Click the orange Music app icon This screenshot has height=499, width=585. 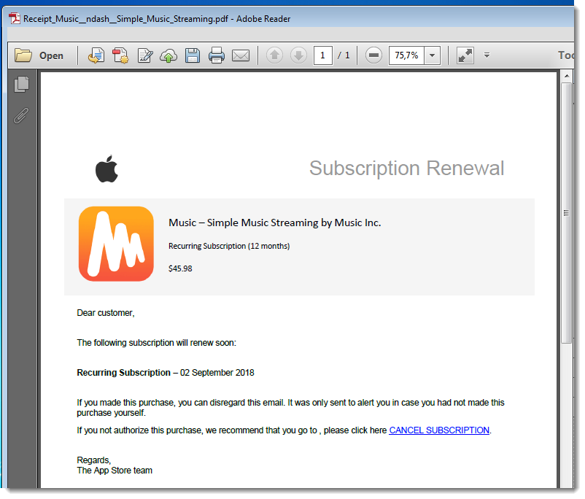tap(116, 244)
